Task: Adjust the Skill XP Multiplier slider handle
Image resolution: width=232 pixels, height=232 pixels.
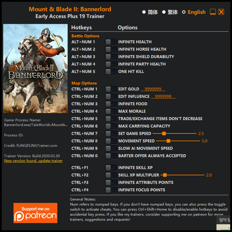Action: (x=165, y=175)
